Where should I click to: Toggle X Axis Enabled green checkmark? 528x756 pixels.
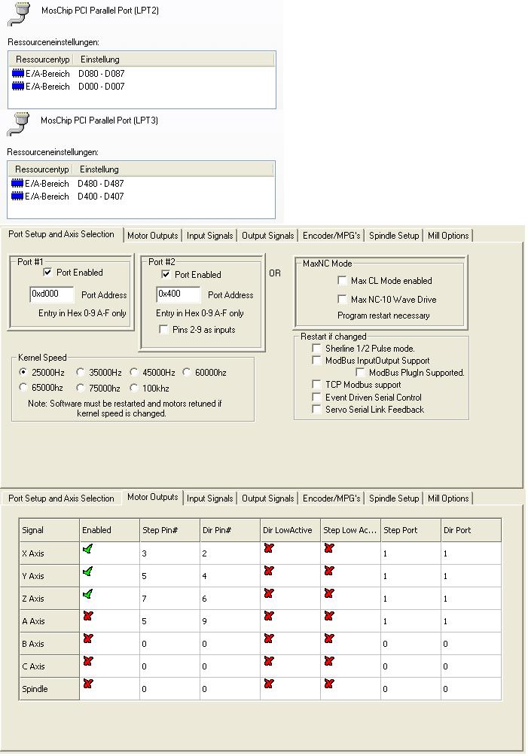click(x=88, y=549)
